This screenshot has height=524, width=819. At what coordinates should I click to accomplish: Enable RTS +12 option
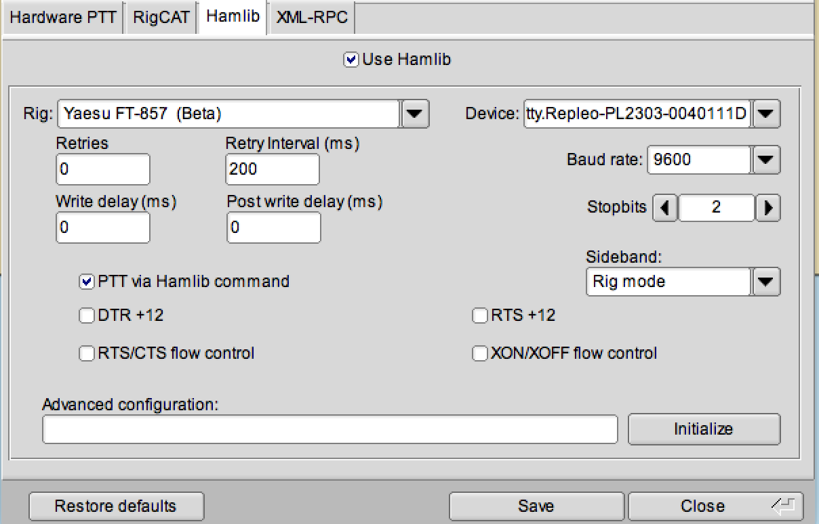coord(479,315)
